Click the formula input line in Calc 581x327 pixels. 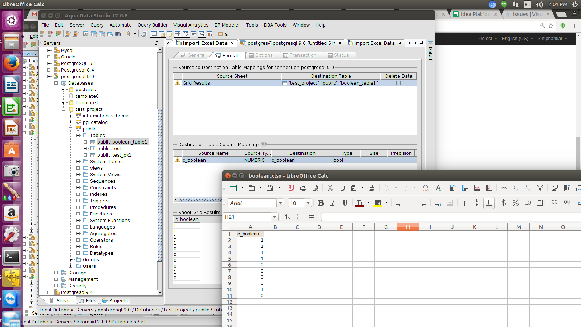click(x=451, y=217)
